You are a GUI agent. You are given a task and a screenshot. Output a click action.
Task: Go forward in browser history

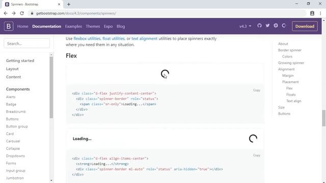[14, 13]
